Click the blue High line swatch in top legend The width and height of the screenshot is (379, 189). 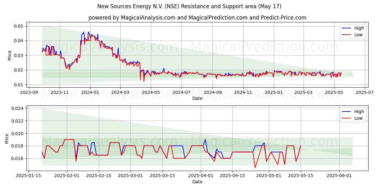click(x=347, y=28)
